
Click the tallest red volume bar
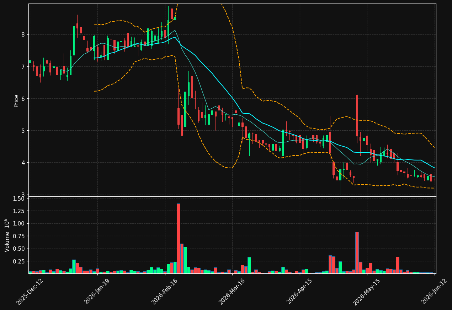coord(179,238)
